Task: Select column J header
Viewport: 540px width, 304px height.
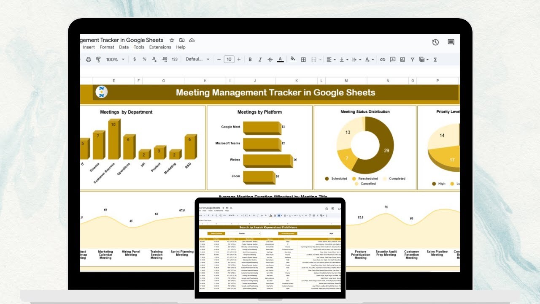Action: pyautogui.click(x=255, y=81)
